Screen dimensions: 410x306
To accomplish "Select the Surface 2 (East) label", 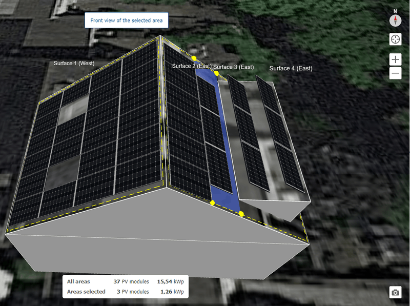I will point(192,66).
